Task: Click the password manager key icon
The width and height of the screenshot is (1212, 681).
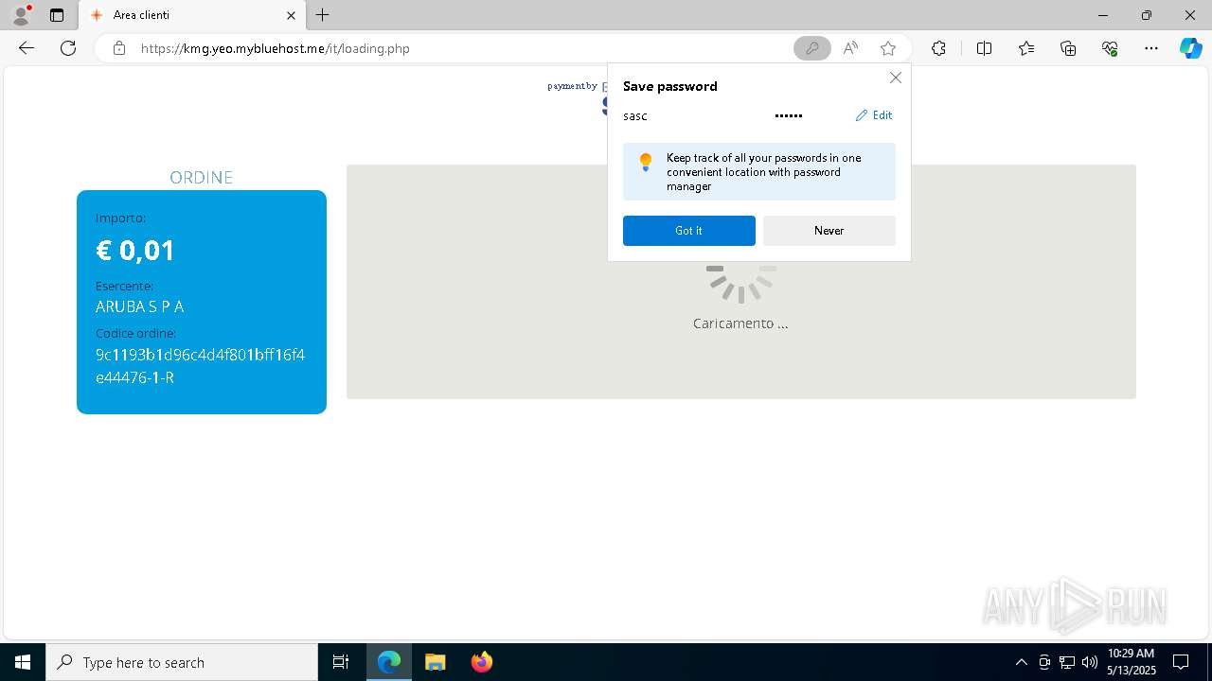Action: coord(812,48)
